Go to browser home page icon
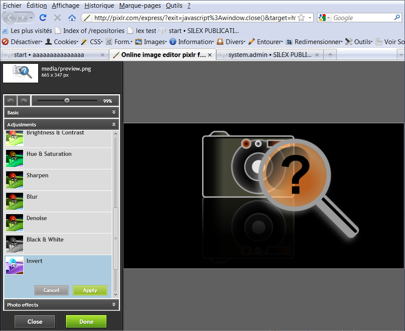405x331 pixels. [72, 18]
